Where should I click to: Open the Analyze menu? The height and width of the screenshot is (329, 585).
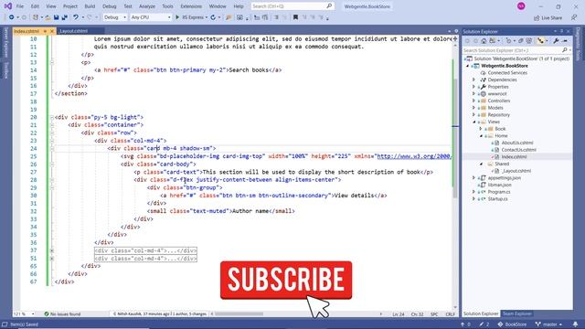147,6
